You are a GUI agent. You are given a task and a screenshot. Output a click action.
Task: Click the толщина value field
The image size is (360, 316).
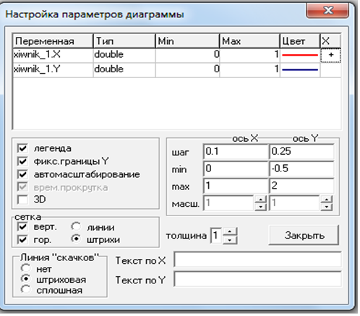[216, 236]
